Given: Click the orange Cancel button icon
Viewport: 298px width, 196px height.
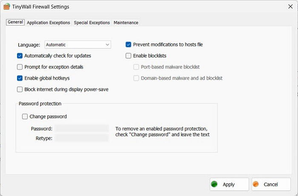Looking at the screenshot, I should (x=256, y=184).
